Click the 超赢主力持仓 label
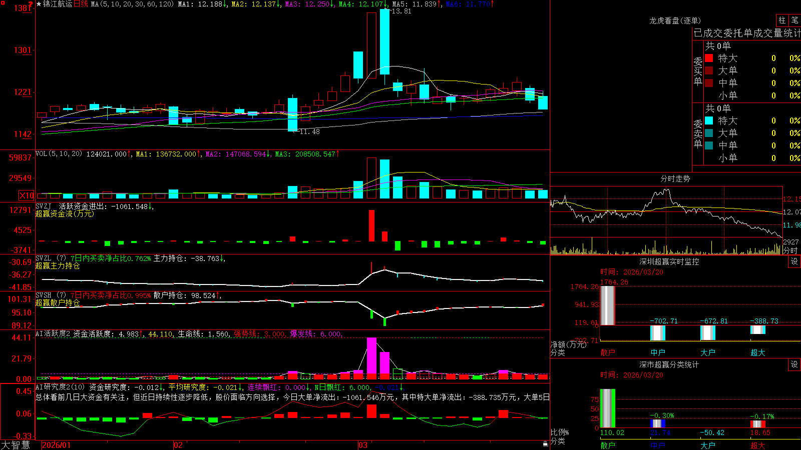 [x=58, y=265]
